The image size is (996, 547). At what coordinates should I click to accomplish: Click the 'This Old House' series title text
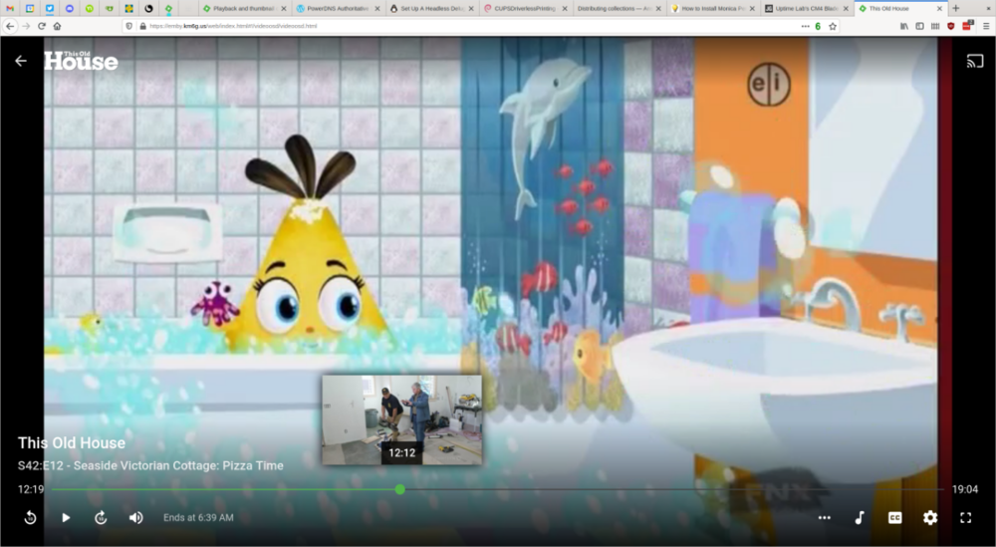[72, 442]
